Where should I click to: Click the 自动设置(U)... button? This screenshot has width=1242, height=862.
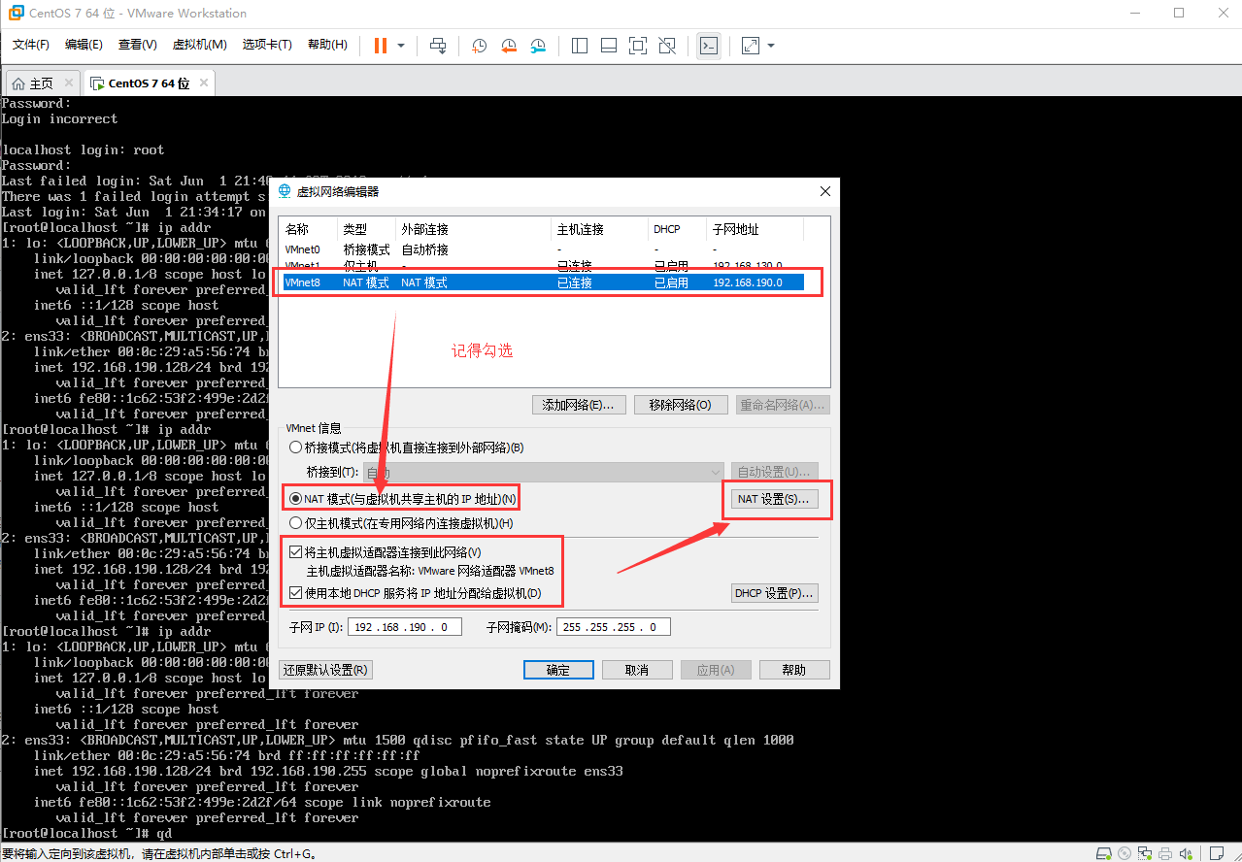point(774,472)
